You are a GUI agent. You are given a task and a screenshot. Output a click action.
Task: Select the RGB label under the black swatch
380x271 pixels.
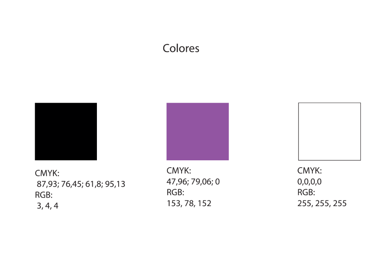click(x=43, y=195)
